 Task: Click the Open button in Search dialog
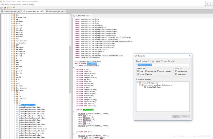point(176,117)
